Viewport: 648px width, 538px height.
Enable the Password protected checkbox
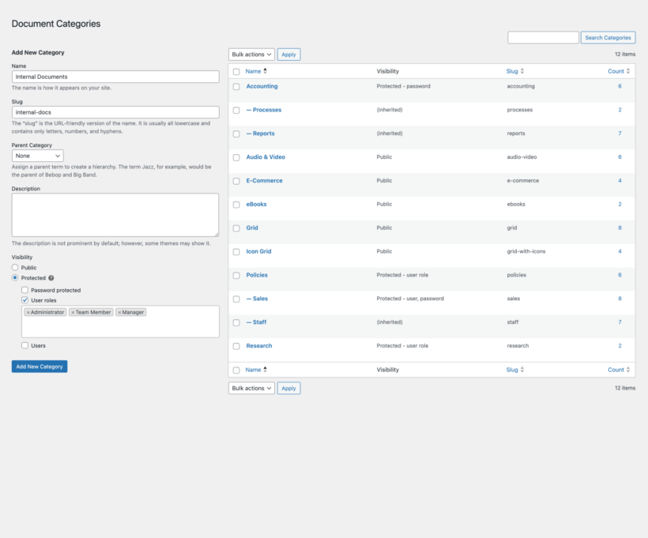pyautogui.click(x=24, y=290)
